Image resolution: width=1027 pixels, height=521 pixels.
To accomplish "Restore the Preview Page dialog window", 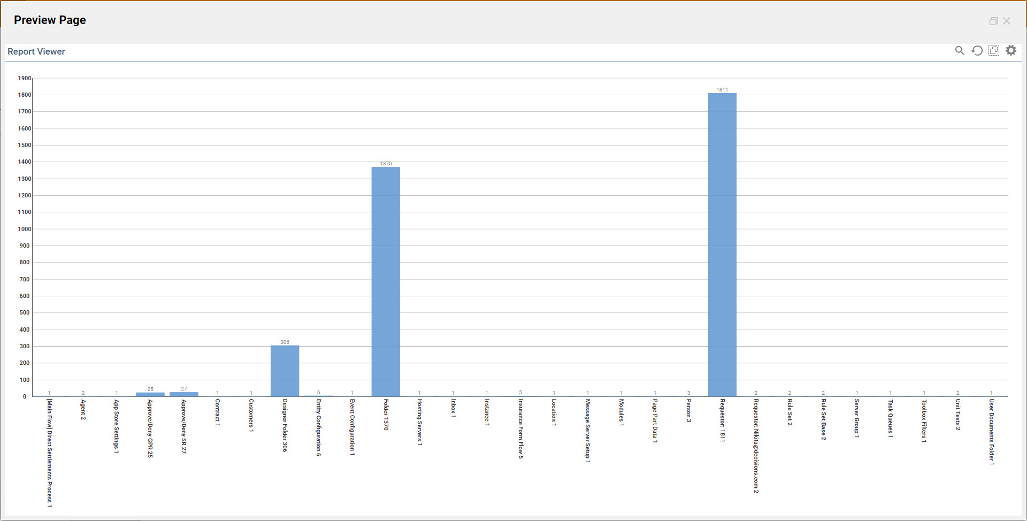I will click(993, 21).
